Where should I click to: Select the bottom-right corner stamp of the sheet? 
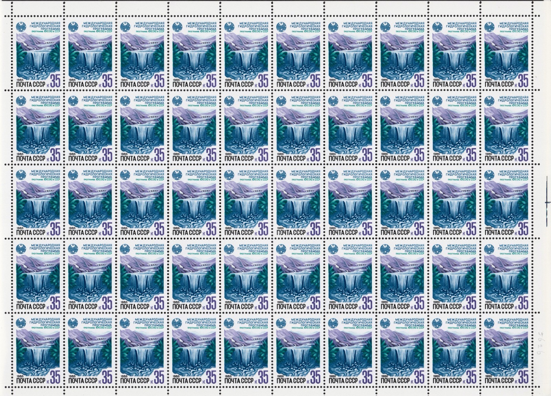click(x=506, y=350)
